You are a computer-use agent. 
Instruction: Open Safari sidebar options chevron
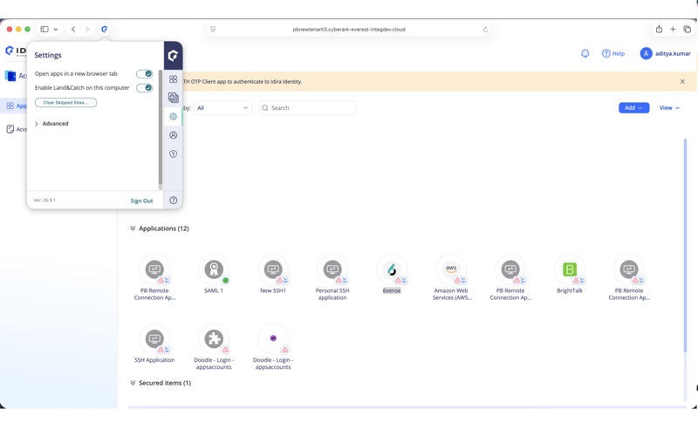(56, 29)
